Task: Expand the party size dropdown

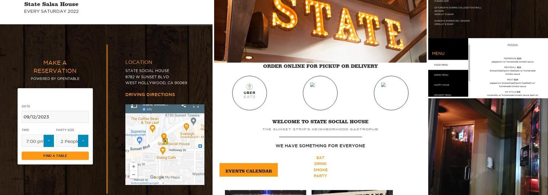Action: pyautogui.click(x=83, y=141)
